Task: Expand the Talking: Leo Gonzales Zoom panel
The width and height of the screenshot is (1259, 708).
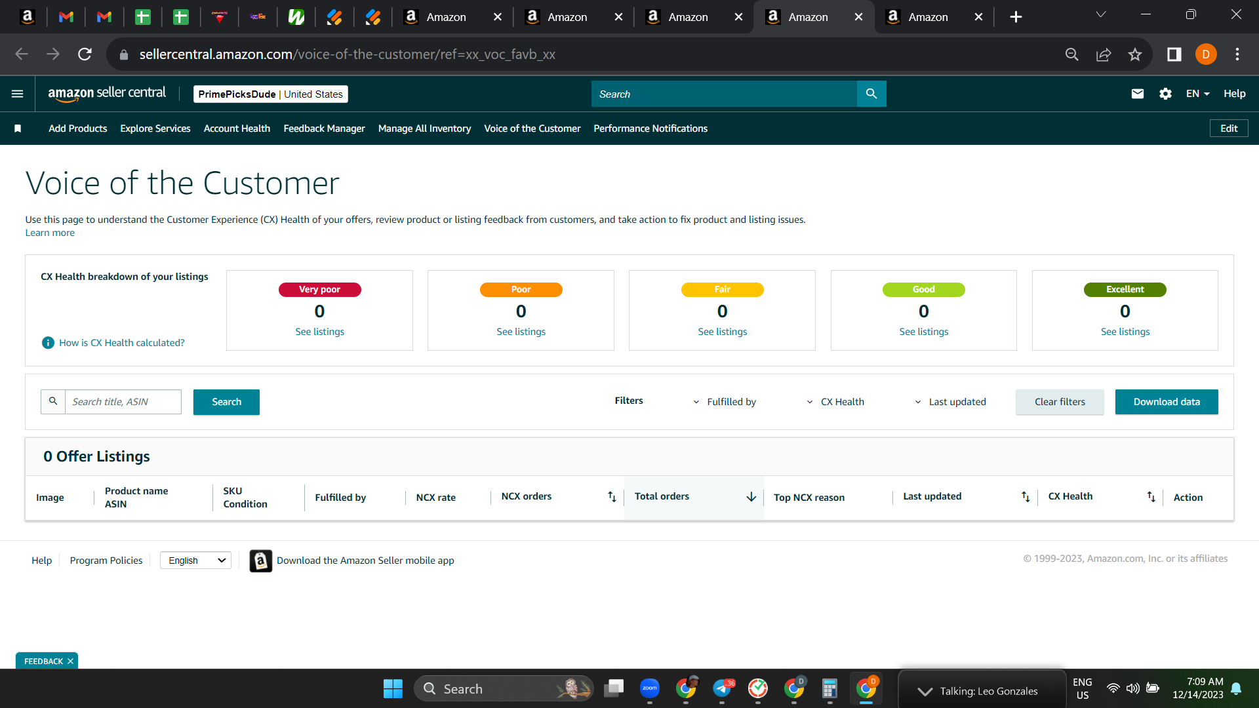Action: pyautogui.click(x=925, y=691)
